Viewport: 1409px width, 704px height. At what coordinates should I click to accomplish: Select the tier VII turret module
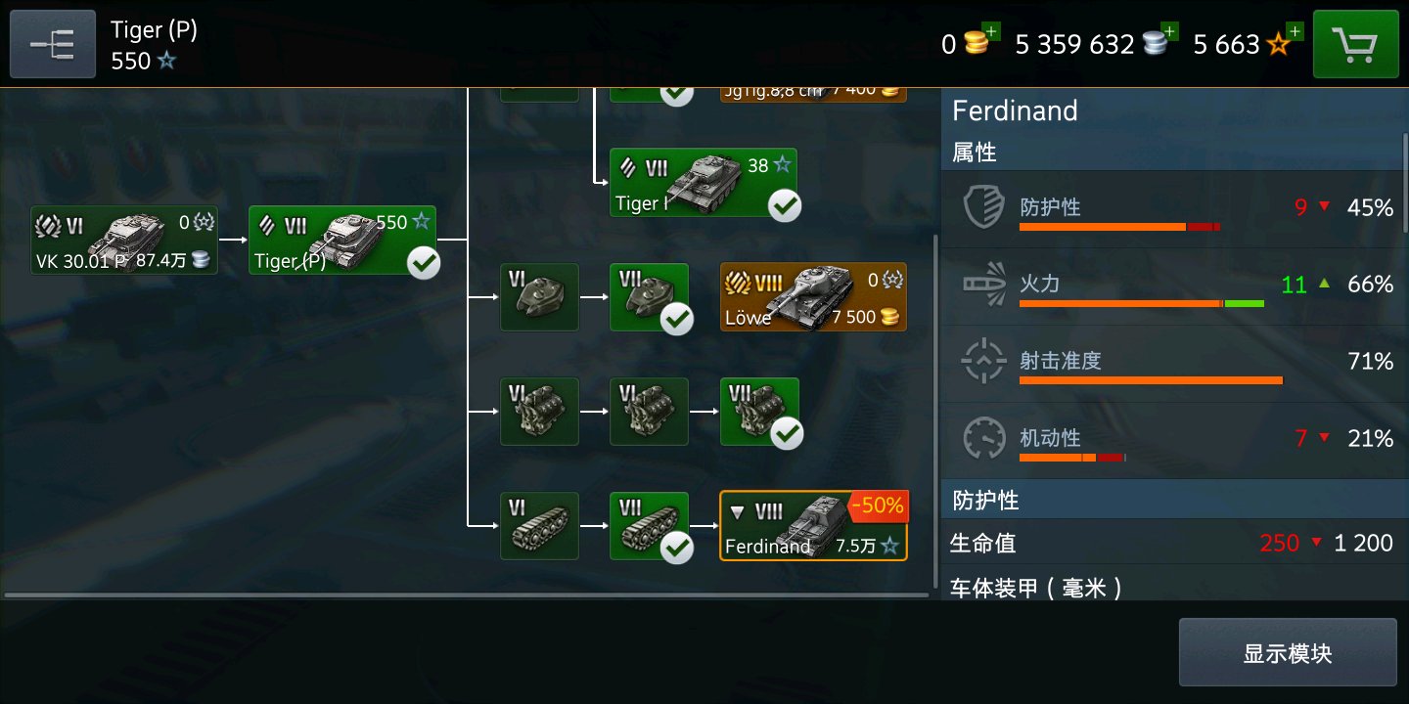point(649,297)
